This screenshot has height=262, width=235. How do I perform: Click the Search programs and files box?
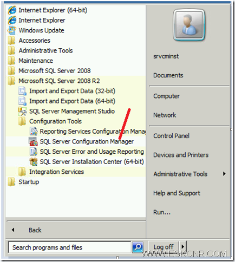coord(70,247)
